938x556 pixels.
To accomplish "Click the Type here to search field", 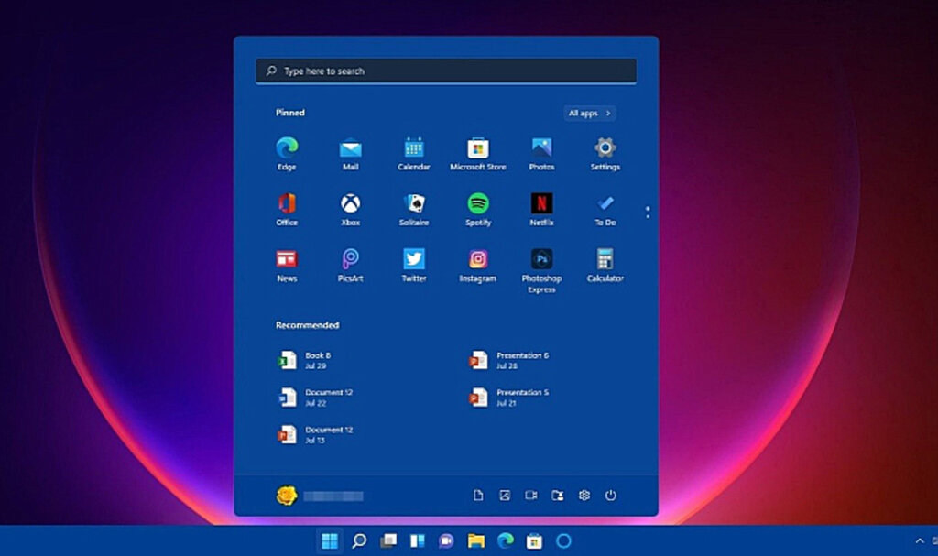I will point(445,71).
